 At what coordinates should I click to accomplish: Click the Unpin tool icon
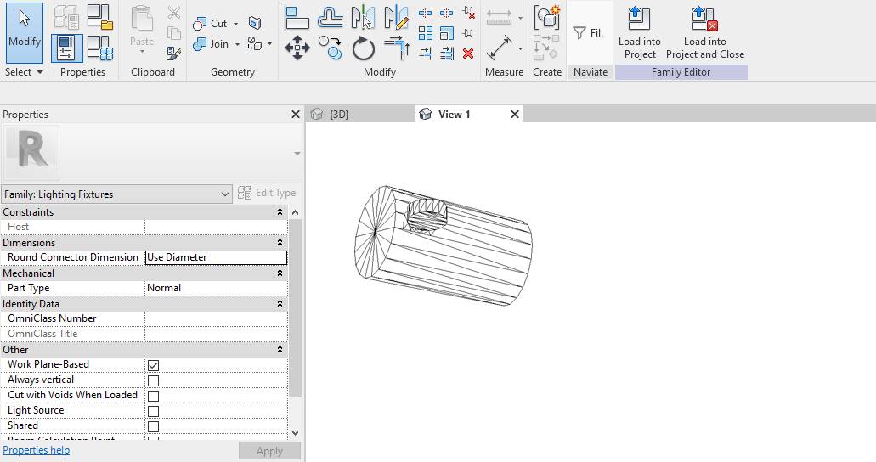coord(469,12)
